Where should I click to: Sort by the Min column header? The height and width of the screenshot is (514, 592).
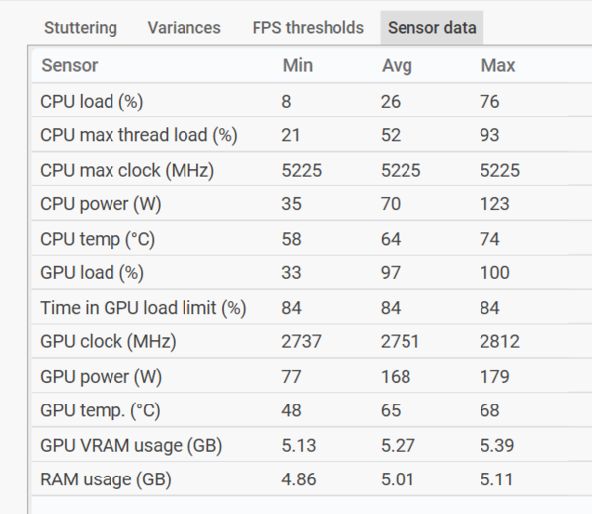(297, 66)
